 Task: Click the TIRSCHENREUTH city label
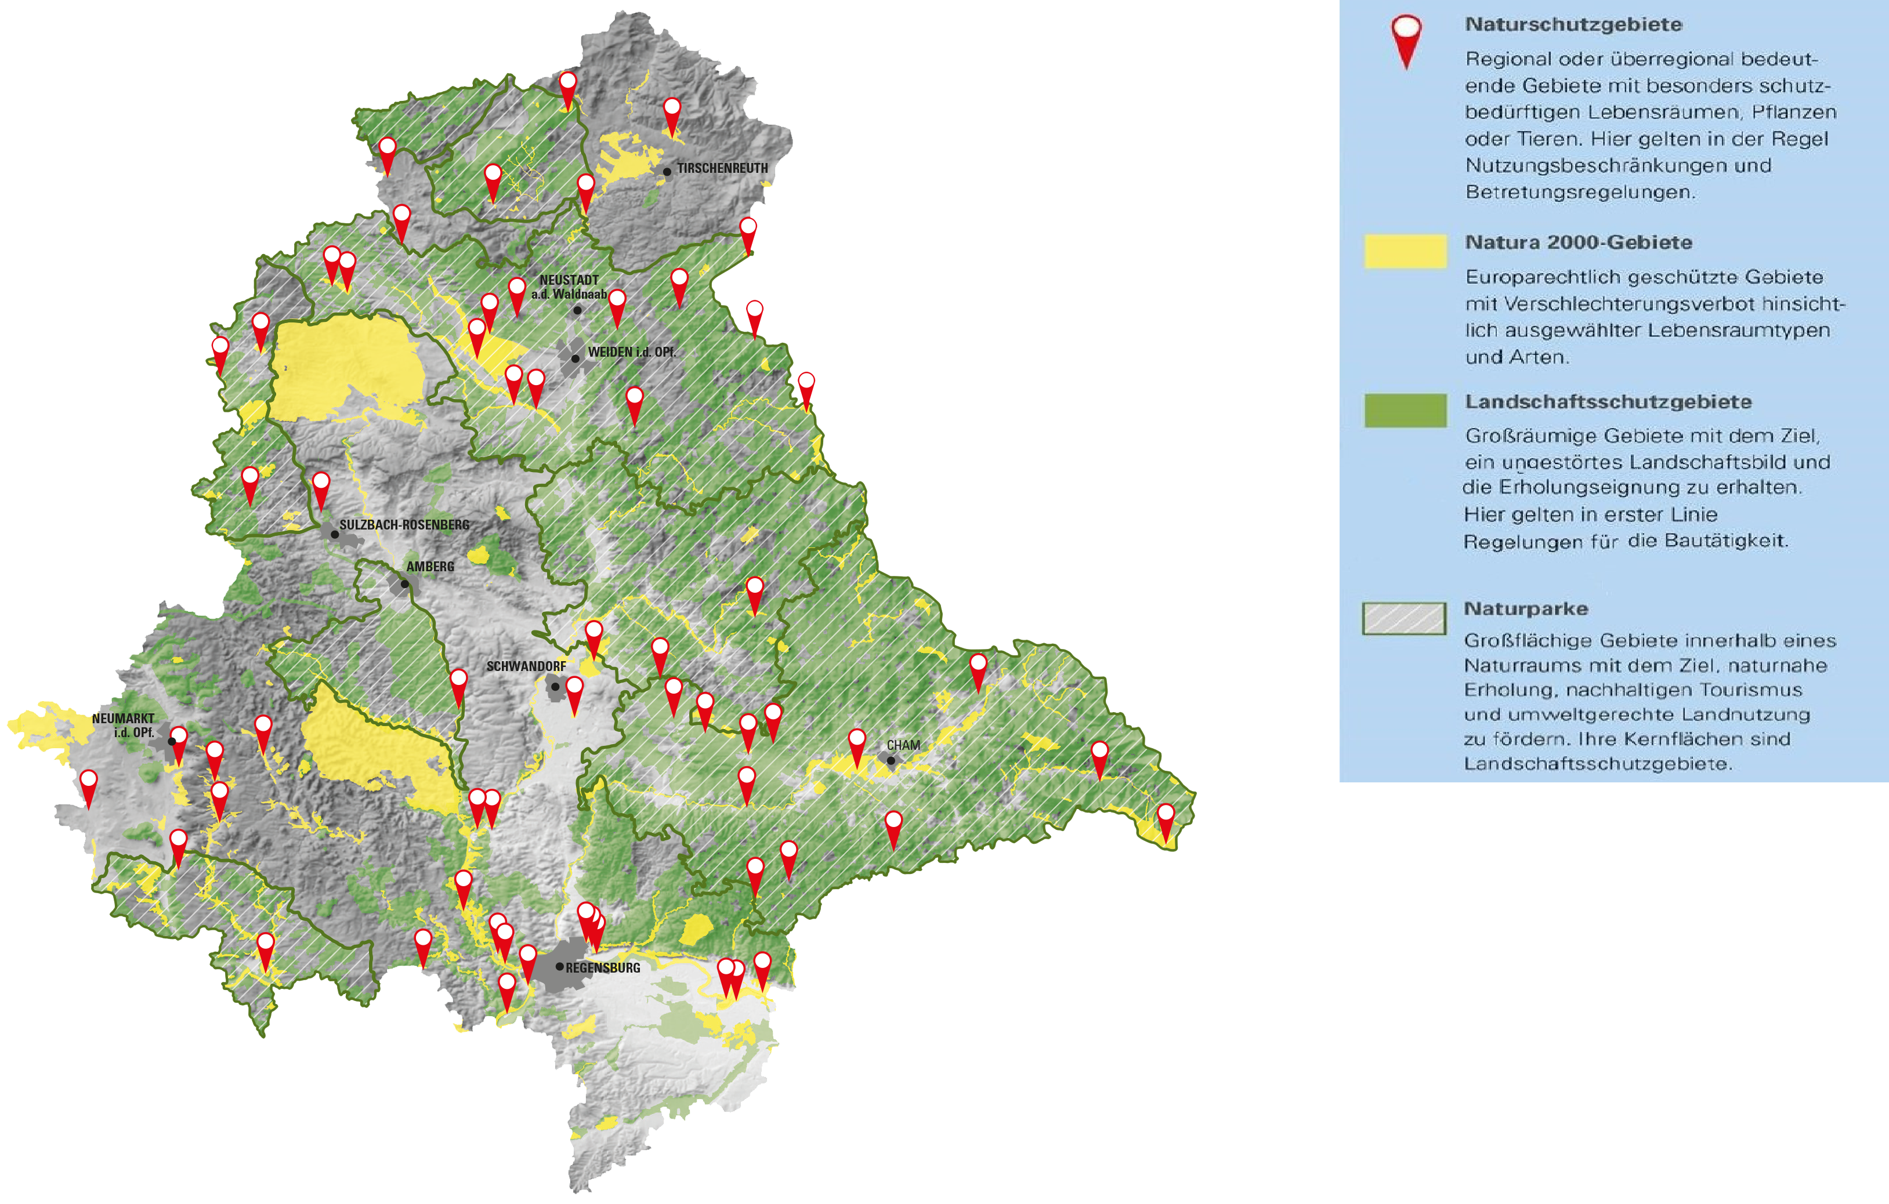click(722, 168)
